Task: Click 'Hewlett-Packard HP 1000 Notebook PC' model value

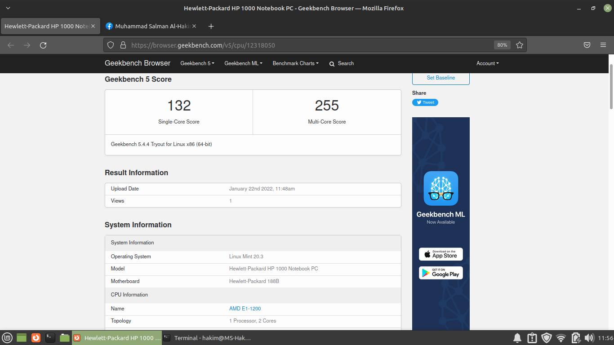Action: click(x=273, y=269)
